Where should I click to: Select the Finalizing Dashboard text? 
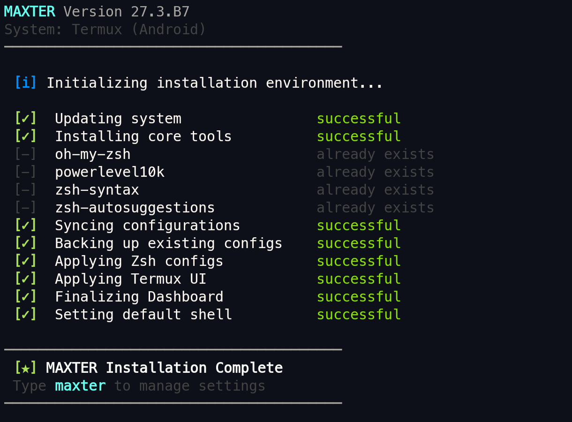(139, 297)
